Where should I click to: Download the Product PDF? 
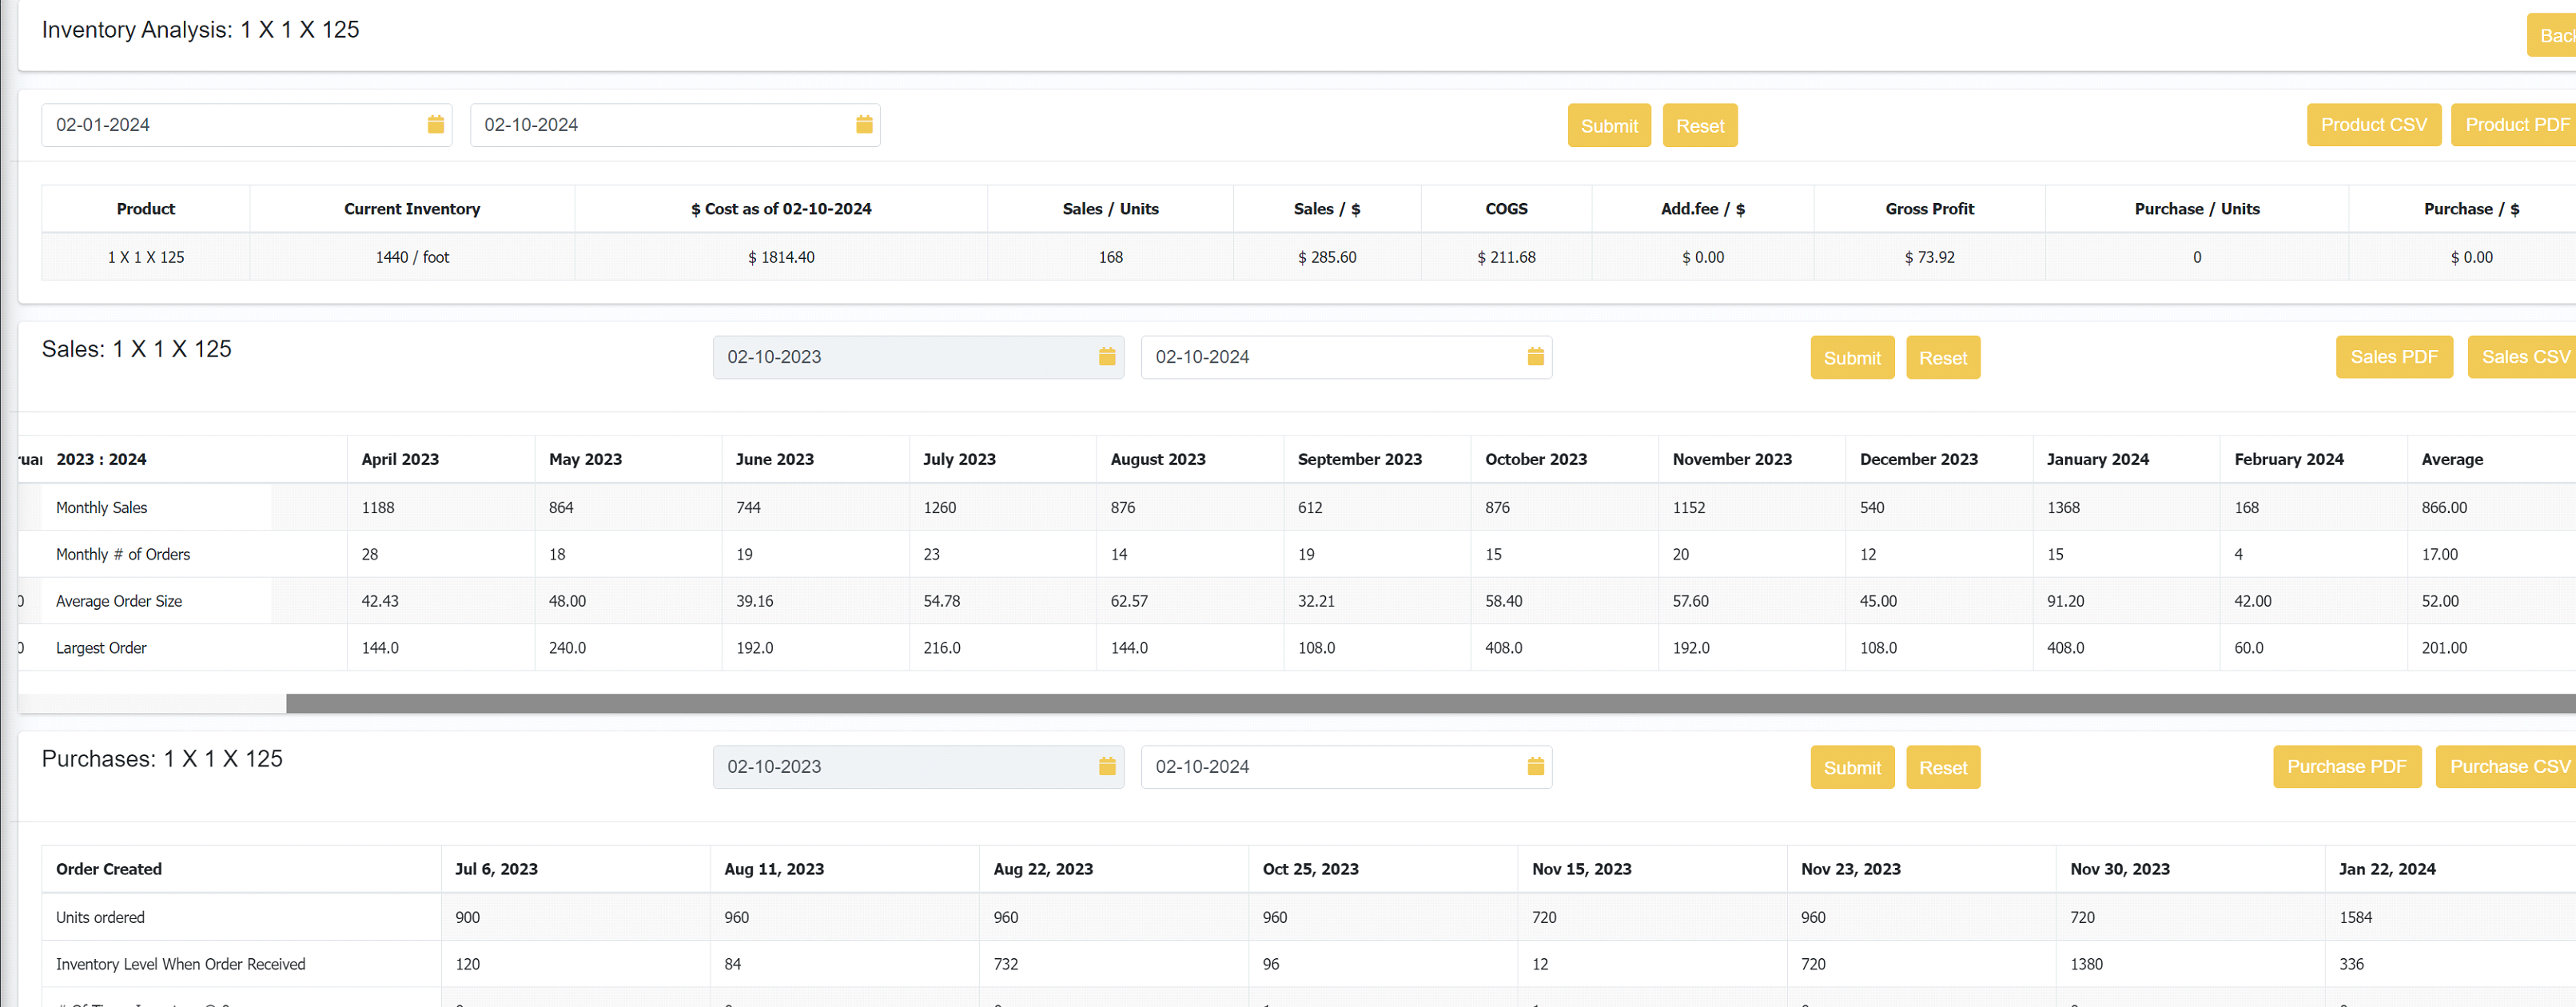point(2513,125)
